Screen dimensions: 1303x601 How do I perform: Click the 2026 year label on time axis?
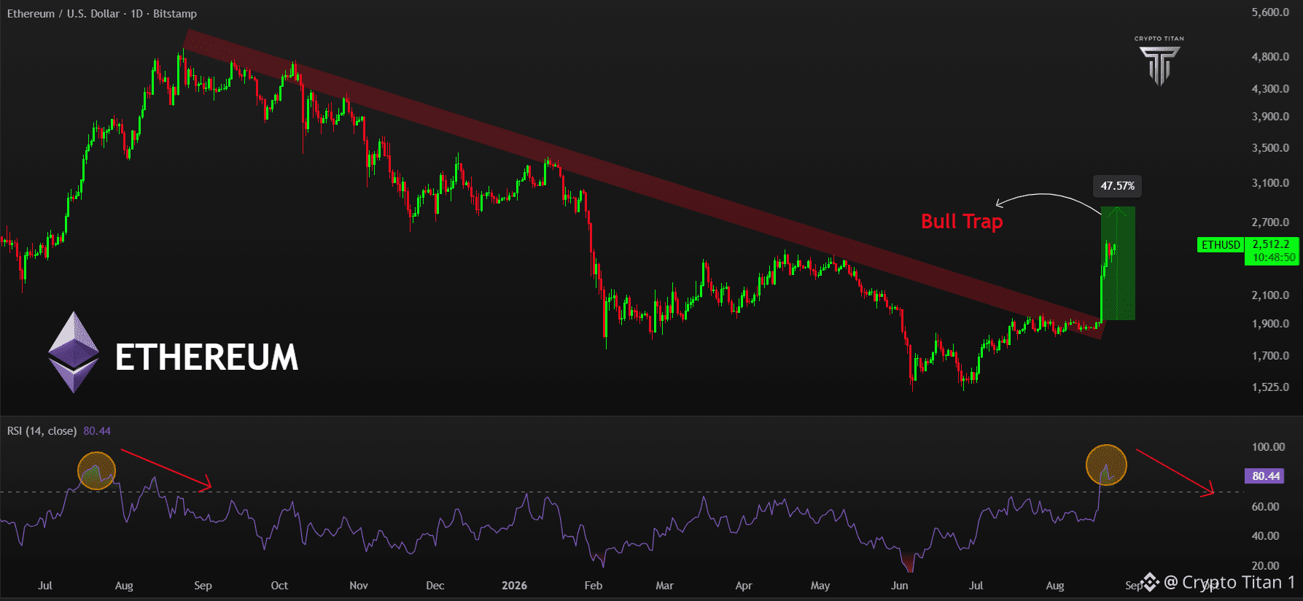pyautogui.click(x=514, y=586)
